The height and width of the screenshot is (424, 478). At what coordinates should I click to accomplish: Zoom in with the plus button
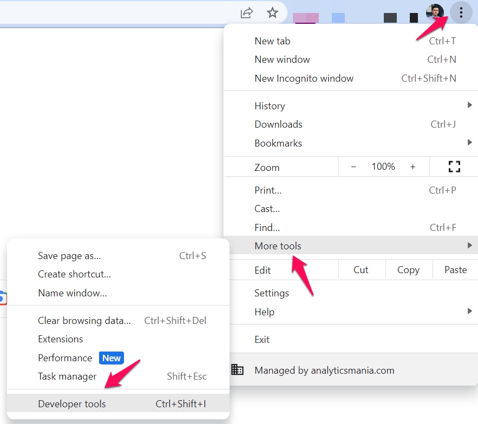point(412,167)
